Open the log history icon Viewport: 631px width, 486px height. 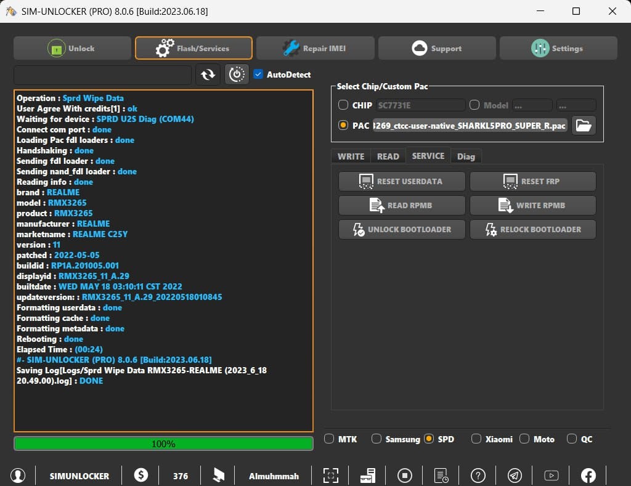click(x=441, y=476)
